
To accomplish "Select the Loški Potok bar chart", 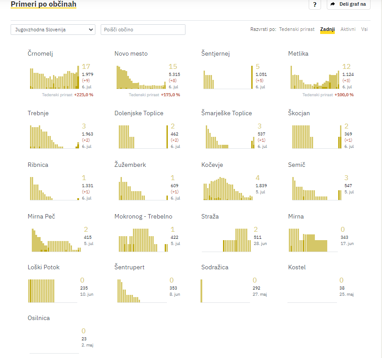I will [53, 291].
